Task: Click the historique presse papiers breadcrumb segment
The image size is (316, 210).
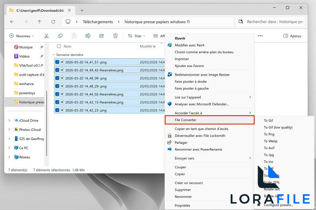Action: coord(157,22)
